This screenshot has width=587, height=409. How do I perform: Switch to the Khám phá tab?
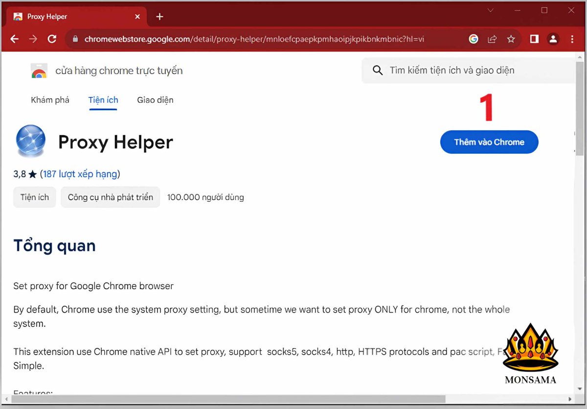[50, 100]
